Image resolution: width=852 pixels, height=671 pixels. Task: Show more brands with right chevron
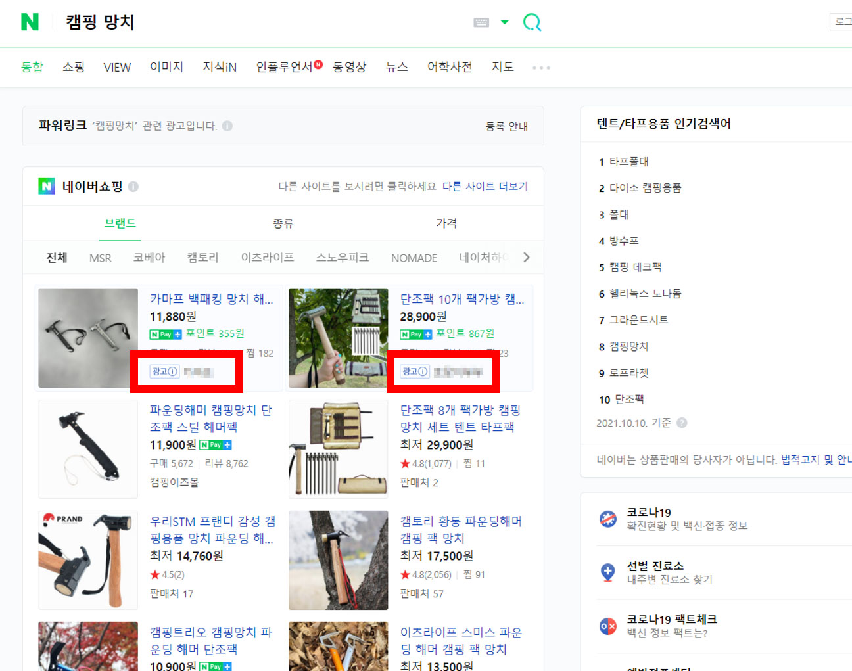tap(526, 258)
